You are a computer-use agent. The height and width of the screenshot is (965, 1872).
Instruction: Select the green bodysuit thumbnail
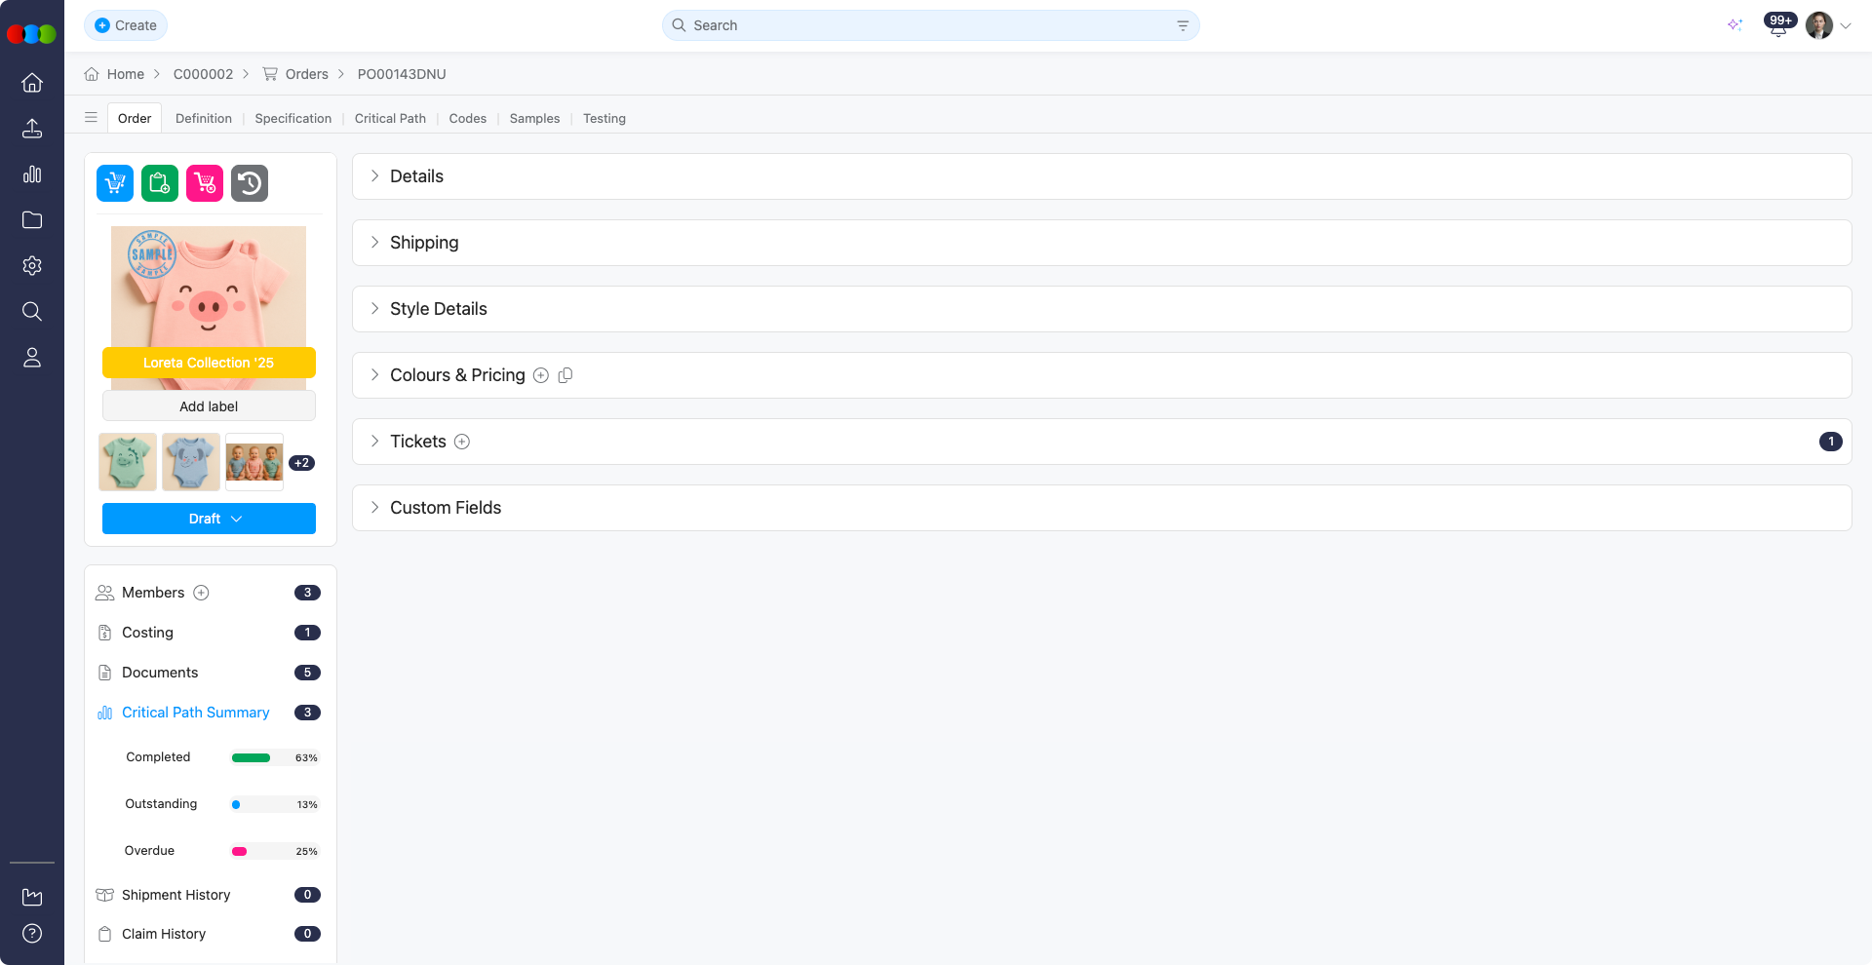click(x=128, y=462)
